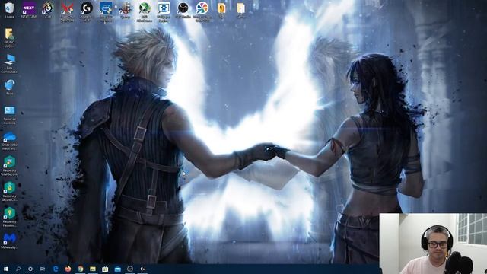Open the Este Computador icon
487x274 pixels.
tap(9, 64)
